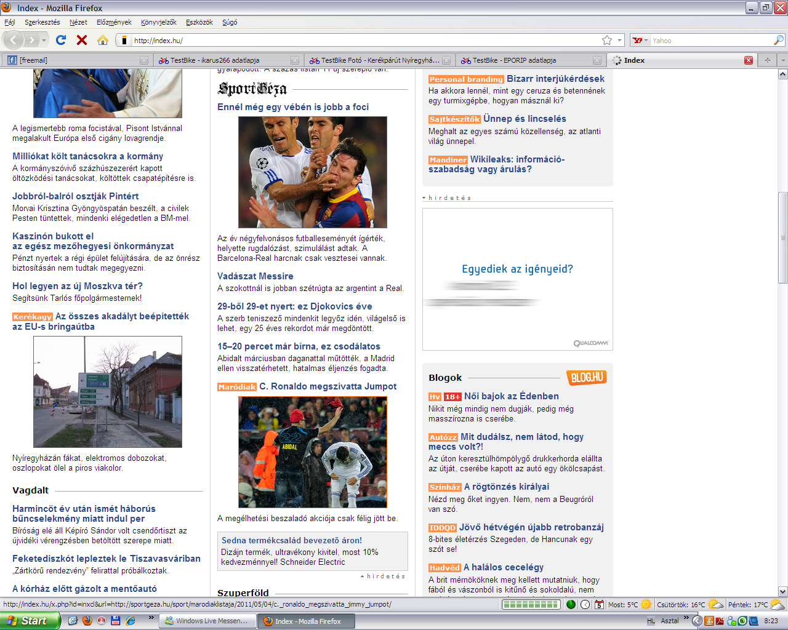The width and height of the screenshot is (788, 630).
Task: Click the calendar icon in status bar
Action: [x=599, y=605]
